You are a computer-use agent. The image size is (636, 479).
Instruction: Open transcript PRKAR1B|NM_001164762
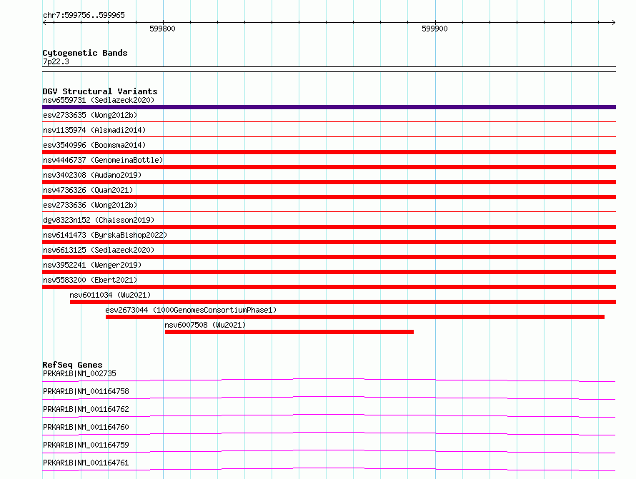86,409
